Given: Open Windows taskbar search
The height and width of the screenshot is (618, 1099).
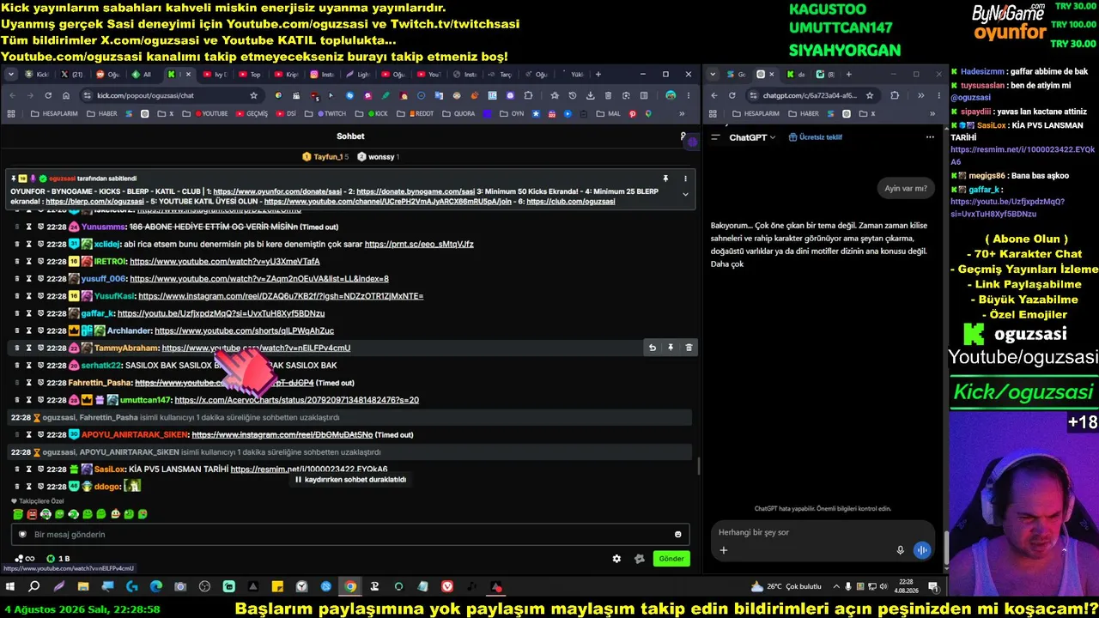Looking at the screenshot, I should tap(34, 587).
